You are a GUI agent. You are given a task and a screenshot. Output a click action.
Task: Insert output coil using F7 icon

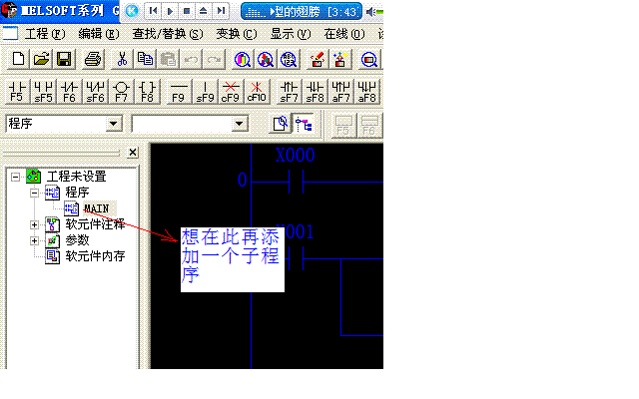[x=121, y=92]
